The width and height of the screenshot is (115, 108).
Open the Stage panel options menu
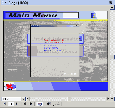(111, 3)
